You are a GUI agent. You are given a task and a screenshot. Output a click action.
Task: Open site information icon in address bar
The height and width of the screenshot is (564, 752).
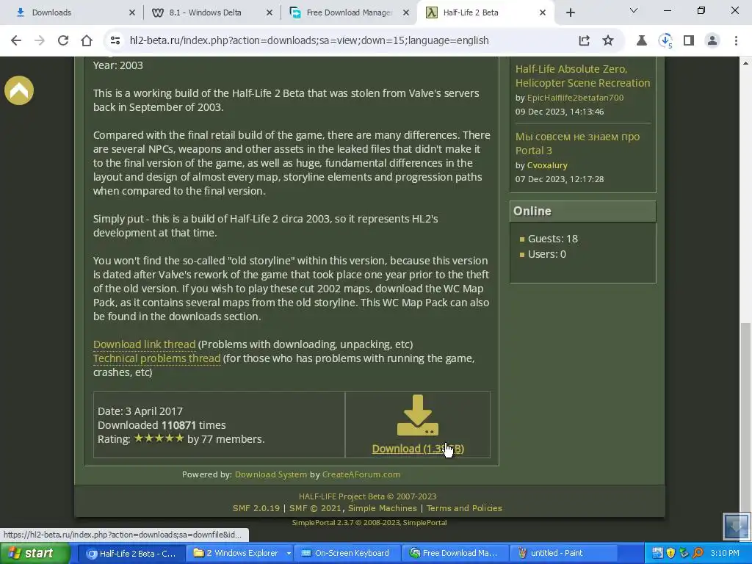[115, 41]
